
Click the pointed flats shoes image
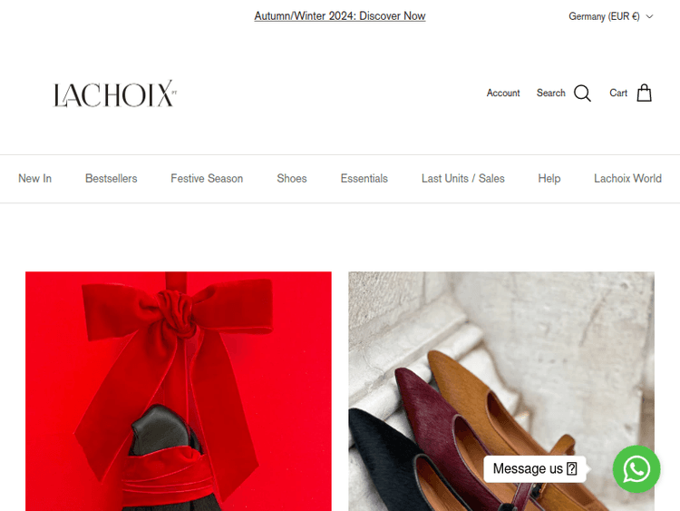click(x=501, y=391)
